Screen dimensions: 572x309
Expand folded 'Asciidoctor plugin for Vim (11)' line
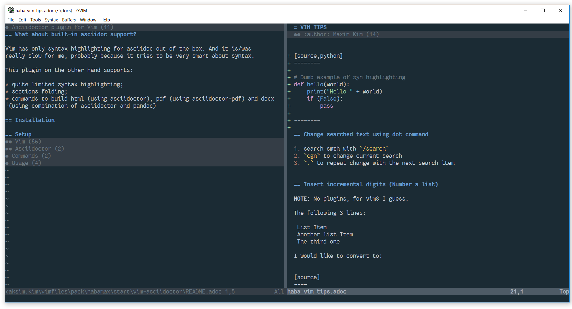[x=144, y=27]
